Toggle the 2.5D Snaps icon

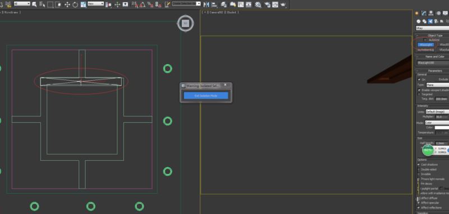(135, 4)
